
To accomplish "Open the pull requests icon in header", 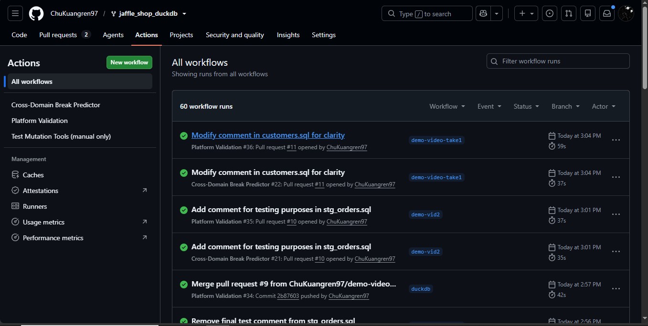I will click(569, 13).
